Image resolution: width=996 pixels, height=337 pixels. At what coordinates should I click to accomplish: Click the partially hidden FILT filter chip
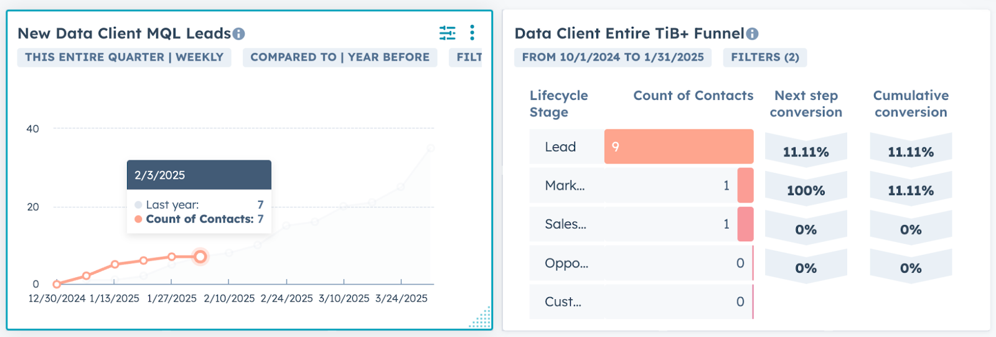[469, 57]
